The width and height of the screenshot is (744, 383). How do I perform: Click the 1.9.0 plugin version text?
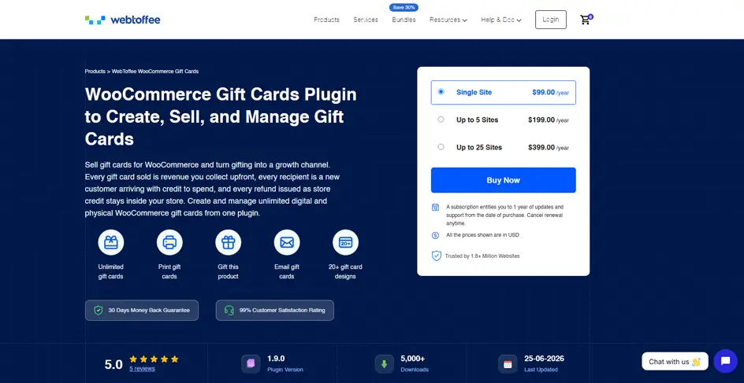click(276, 359)
